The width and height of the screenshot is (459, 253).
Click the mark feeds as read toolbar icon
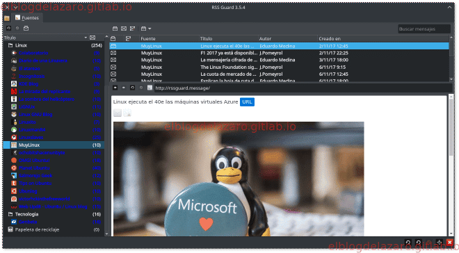(x=26, y=28)
